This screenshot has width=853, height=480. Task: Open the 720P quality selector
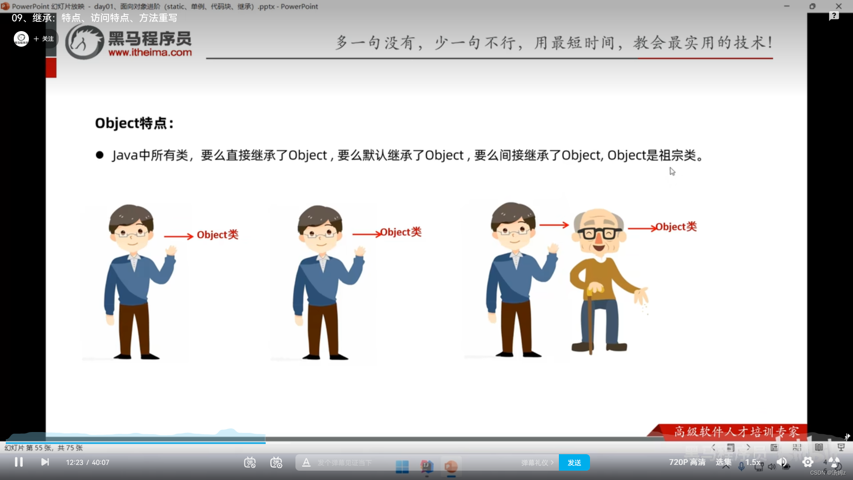[x=687, y=462]
